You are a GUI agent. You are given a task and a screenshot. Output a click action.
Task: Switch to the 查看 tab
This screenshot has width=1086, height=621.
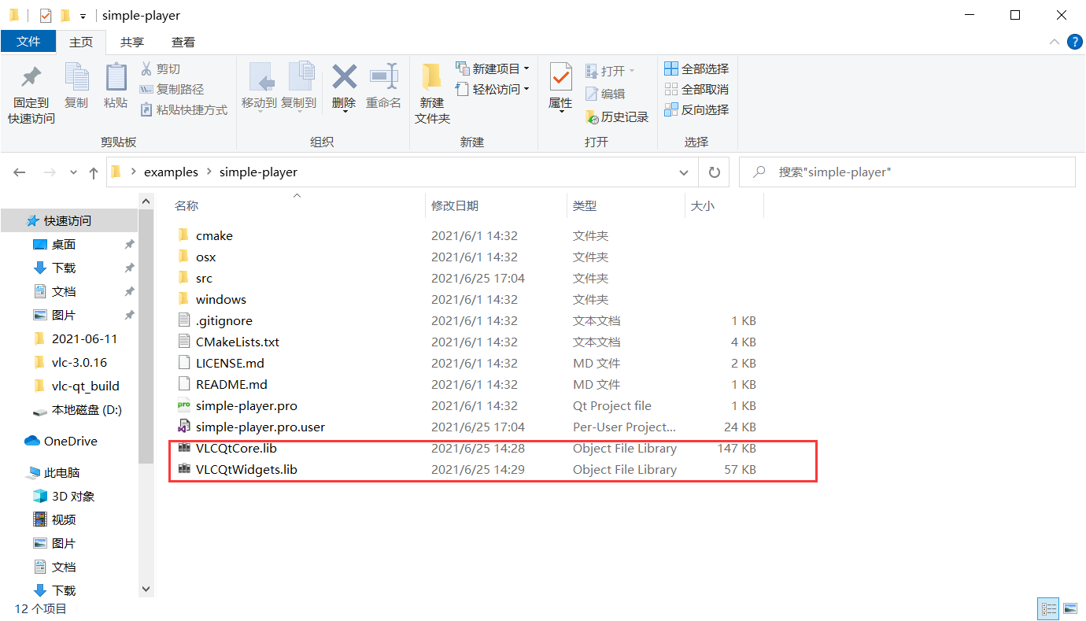click(183, 42)
